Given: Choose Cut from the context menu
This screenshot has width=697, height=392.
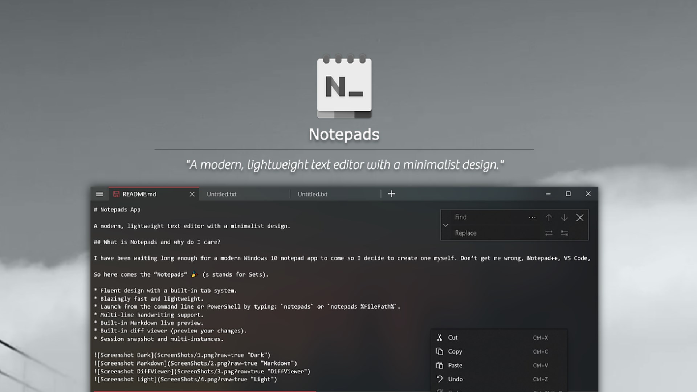Looking at the screenshot, I should pyautogui.click(x=453, y=338).
